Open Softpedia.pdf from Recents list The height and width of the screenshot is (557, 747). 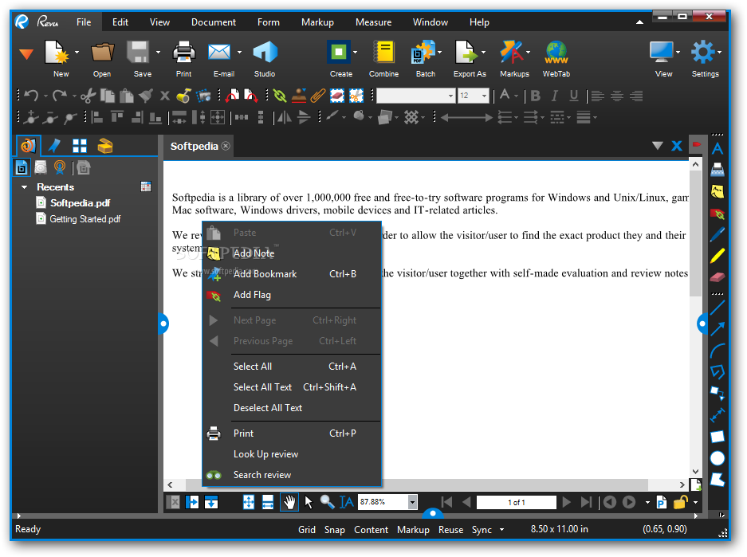point(80,203)
